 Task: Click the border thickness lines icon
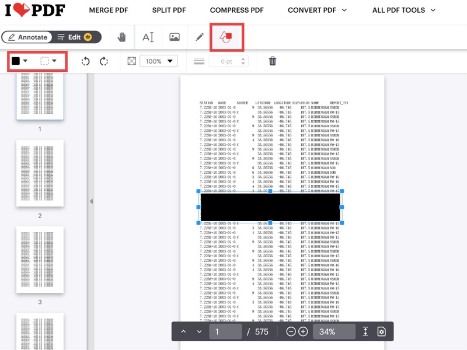point(199,61)
